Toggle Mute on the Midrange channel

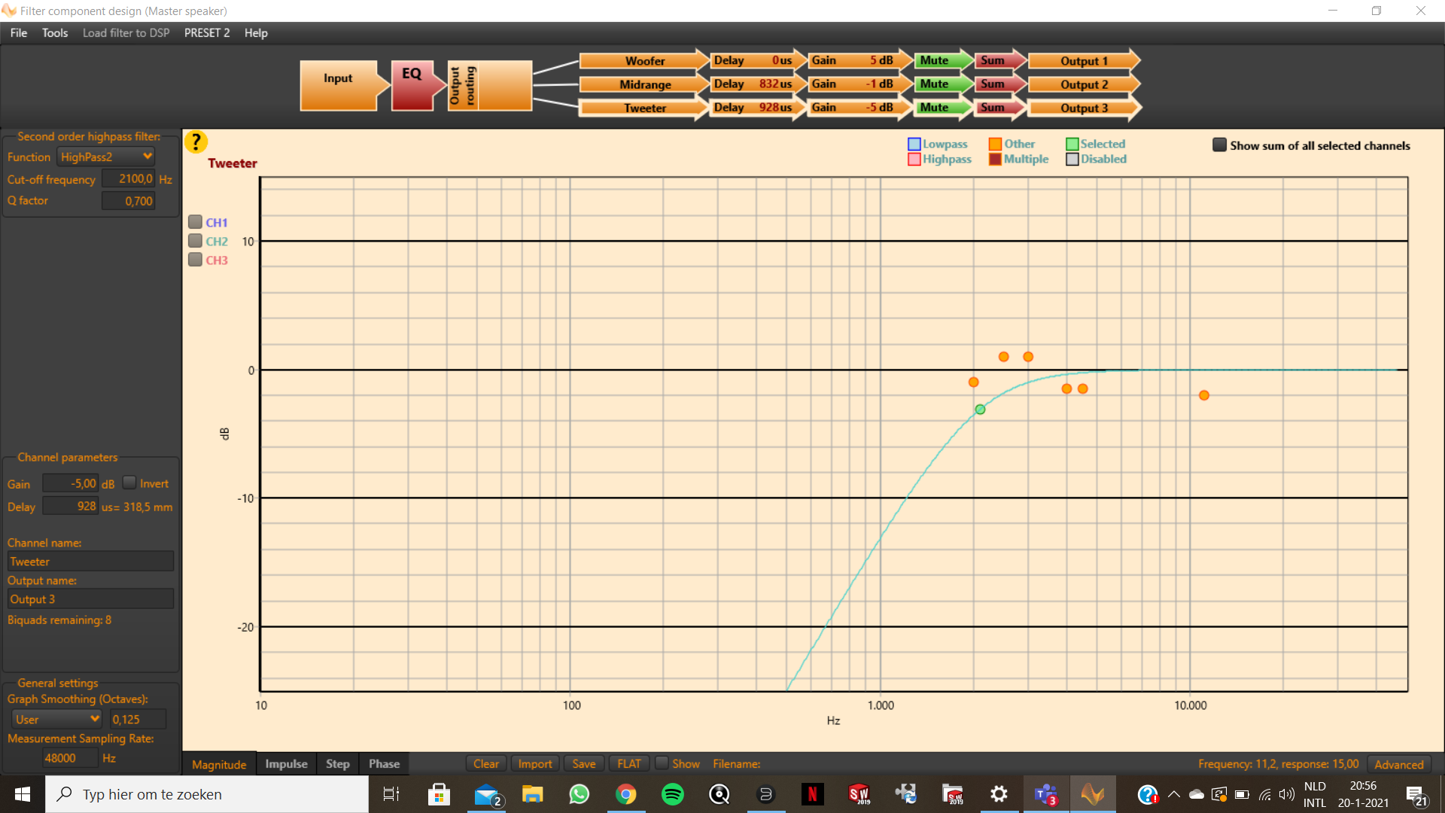pos(942,84)
